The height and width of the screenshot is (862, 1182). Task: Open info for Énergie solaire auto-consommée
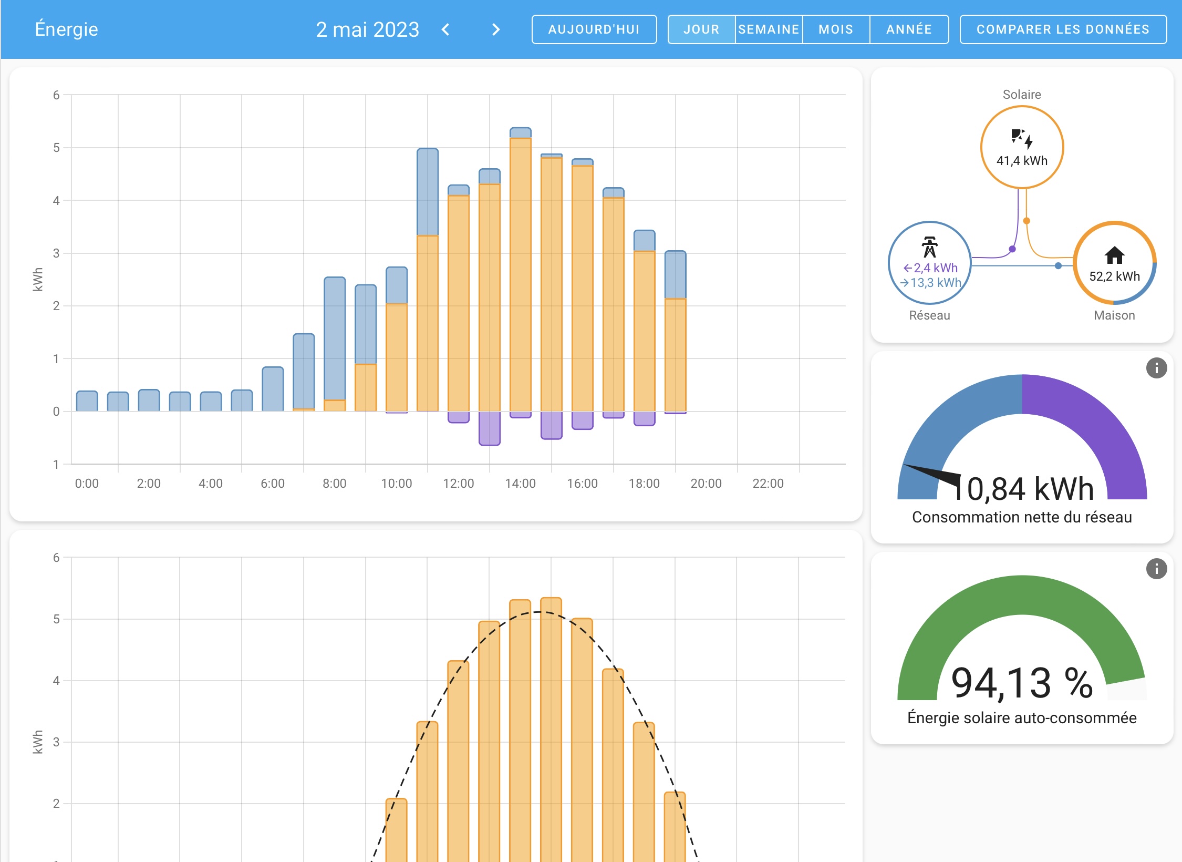[x=1156, y=569]
